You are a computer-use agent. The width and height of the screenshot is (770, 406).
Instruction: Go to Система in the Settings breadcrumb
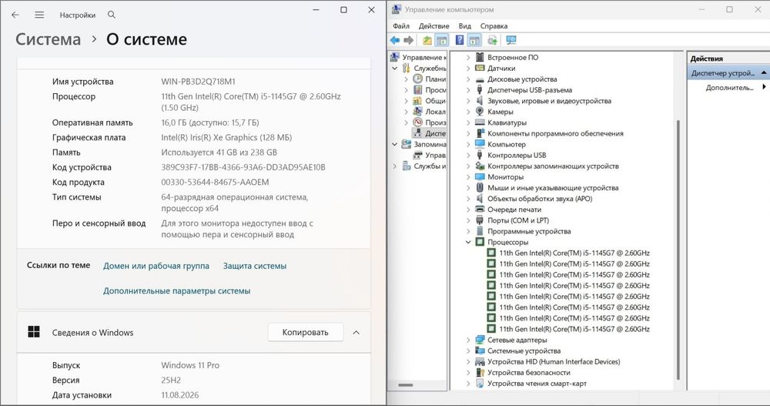[48, 39]
